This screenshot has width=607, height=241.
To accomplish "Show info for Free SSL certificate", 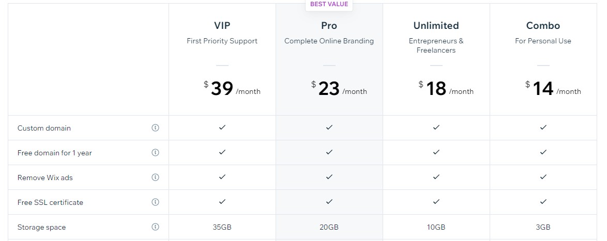I will coord(155,202).
